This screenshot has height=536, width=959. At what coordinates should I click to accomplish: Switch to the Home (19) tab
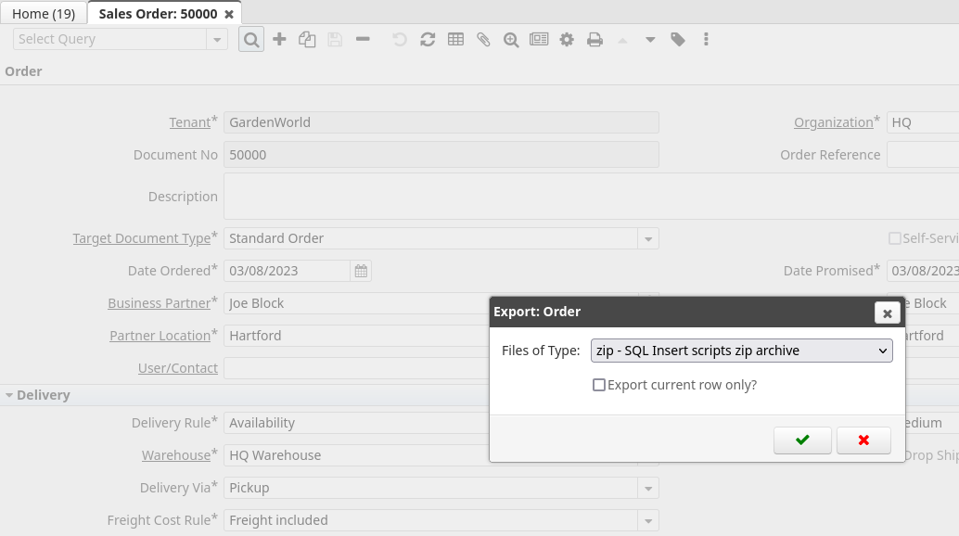[x=44, y=13]
